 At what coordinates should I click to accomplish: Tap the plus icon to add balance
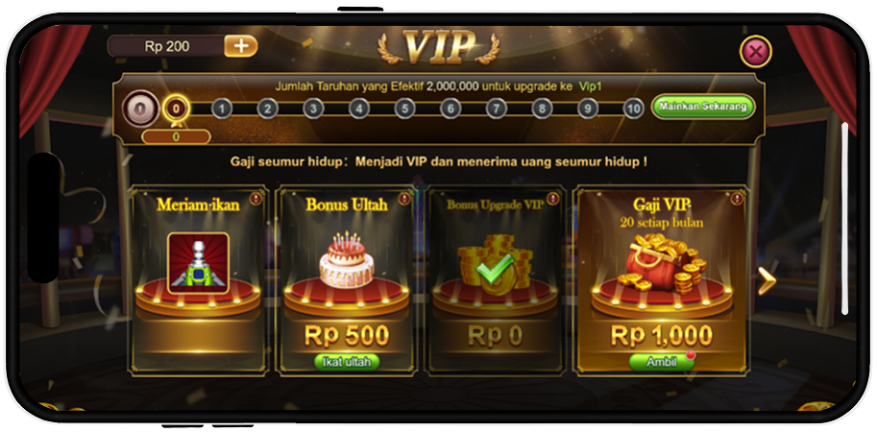(x=241, y=46)
